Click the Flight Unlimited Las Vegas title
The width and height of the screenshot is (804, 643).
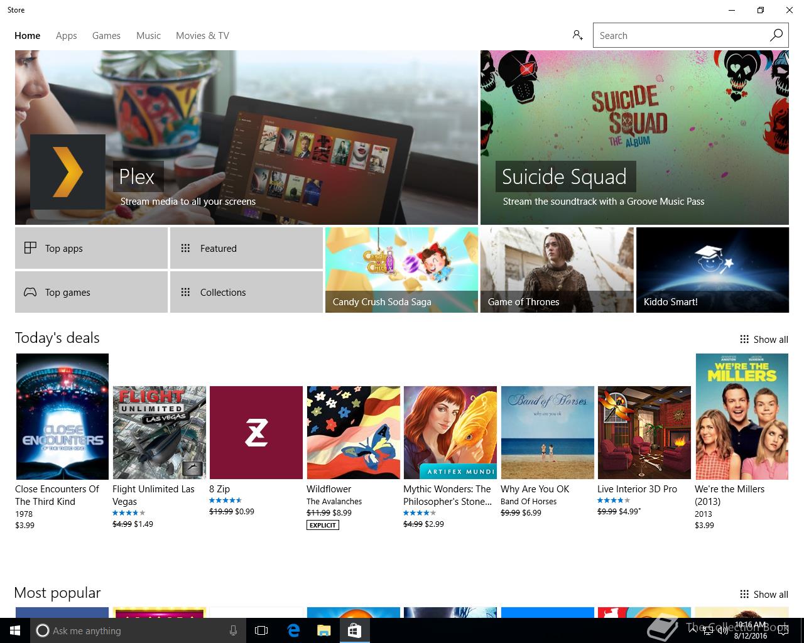point(153,495)
